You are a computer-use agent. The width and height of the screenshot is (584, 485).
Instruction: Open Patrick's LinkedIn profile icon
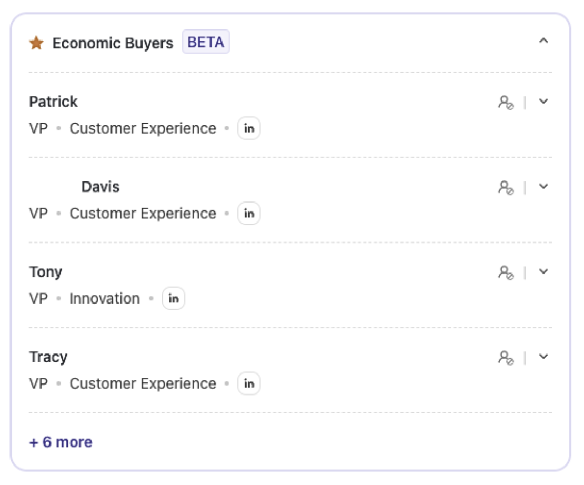click(x=249, y=129)
